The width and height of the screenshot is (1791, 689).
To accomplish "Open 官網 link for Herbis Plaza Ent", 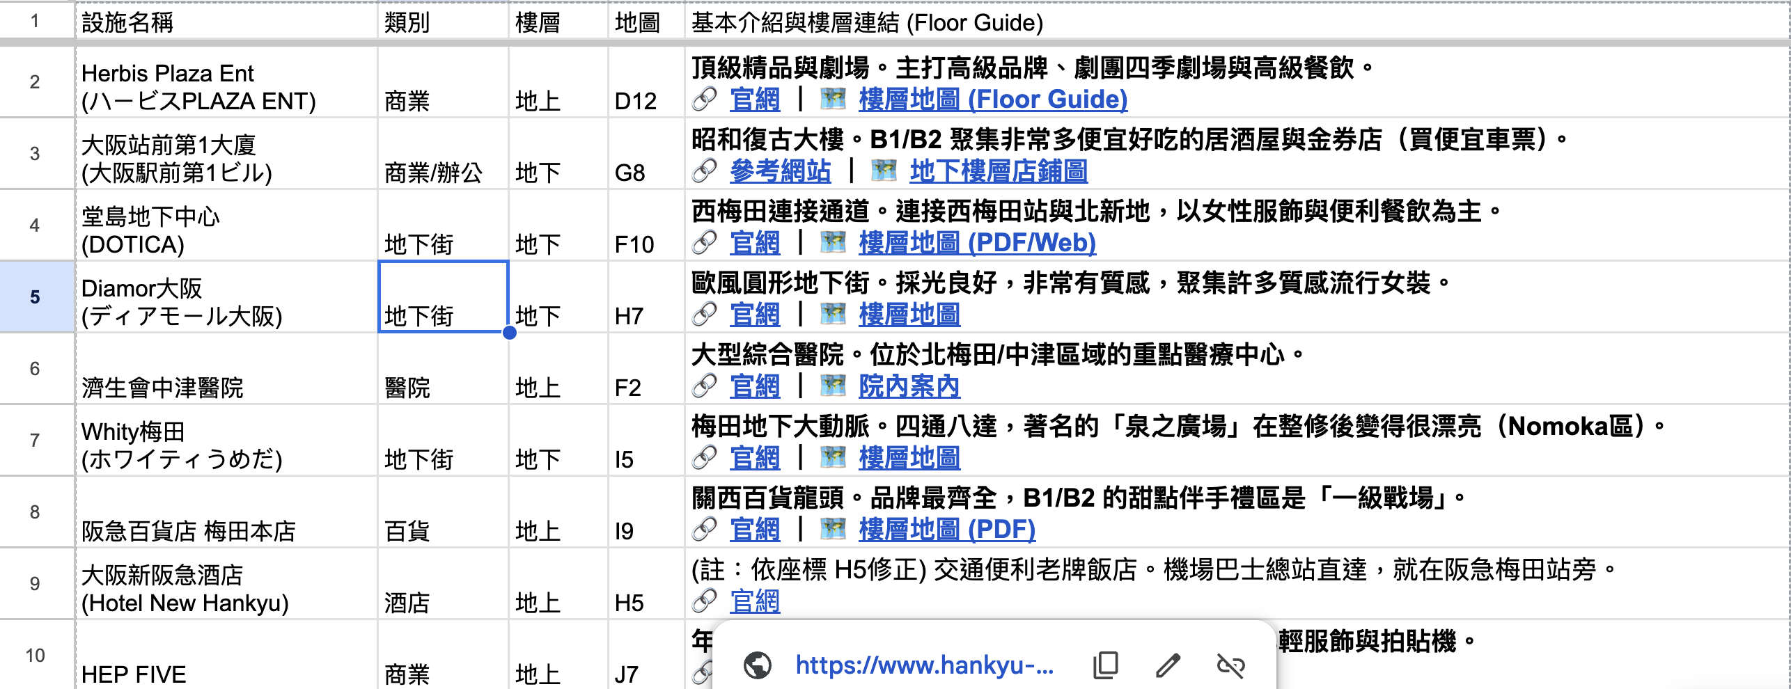I will pos(756,100).
